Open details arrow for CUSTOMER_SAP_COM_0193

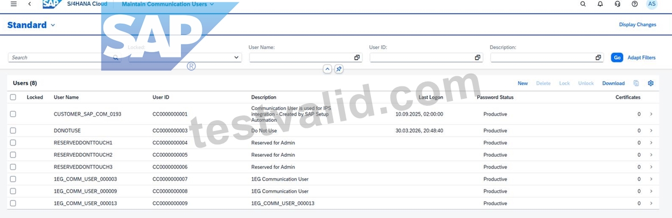point(651,114)
